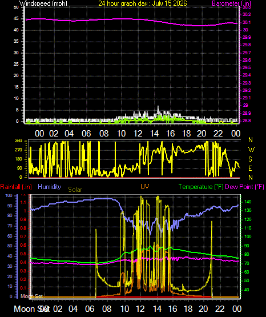This screenshot has width=266, height=317.
Task: Click the red rainfall axis value '0.1'
Action: pyautogui.click(x=23, y=288)
